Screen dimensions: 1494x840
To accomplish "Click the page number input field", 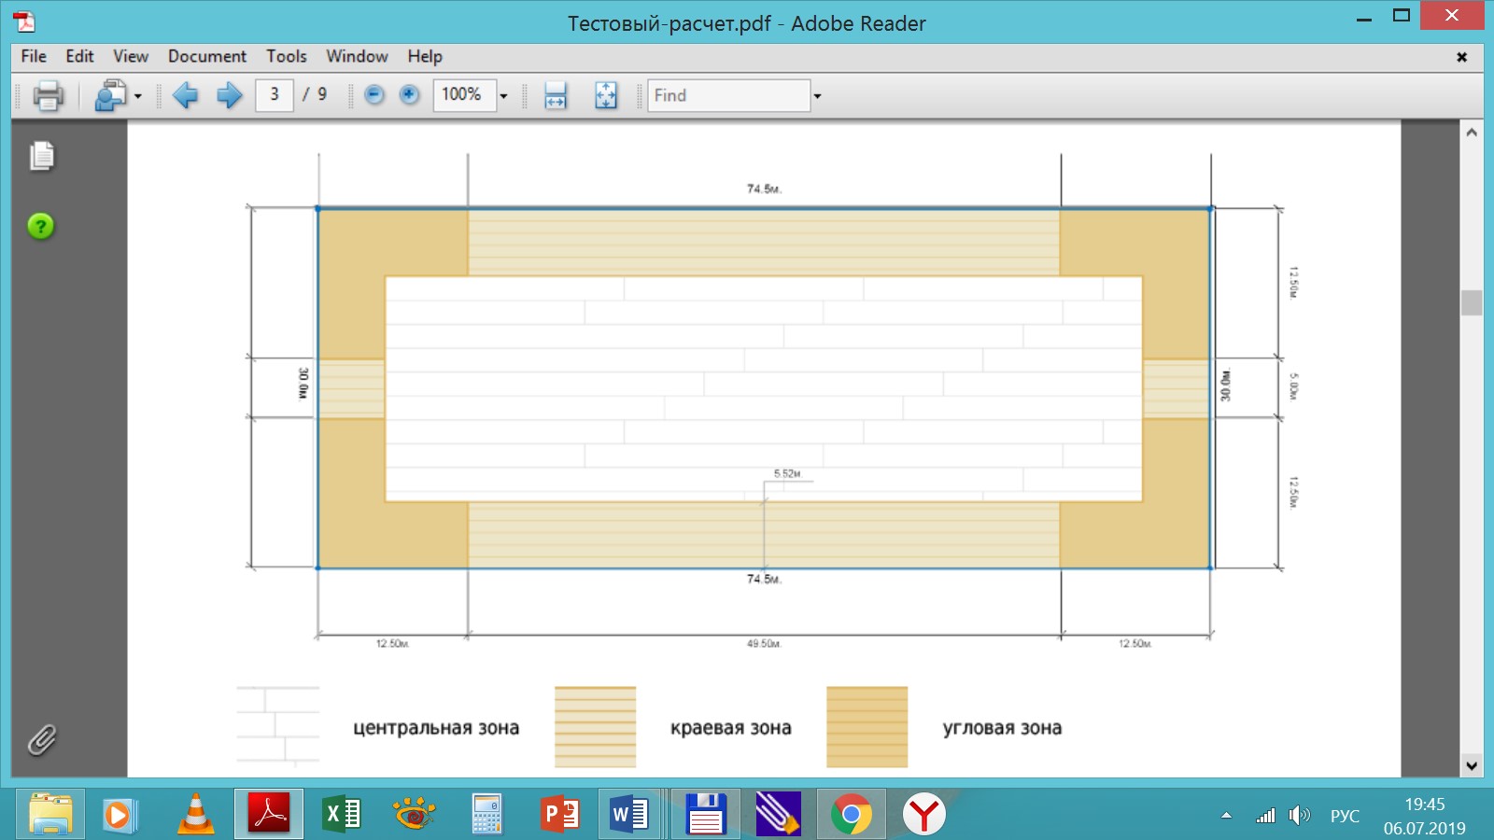I will pyautogui.click(x=275, y=95).
